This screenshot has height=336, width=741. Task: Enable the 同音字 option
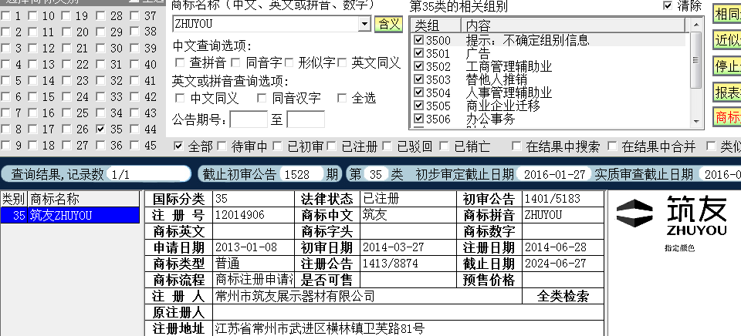click(236, 62)
